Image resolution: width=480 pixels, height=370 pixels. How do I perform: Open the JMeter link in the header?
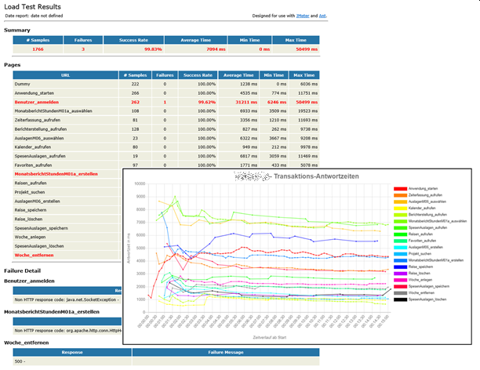[x=303, y=16]
